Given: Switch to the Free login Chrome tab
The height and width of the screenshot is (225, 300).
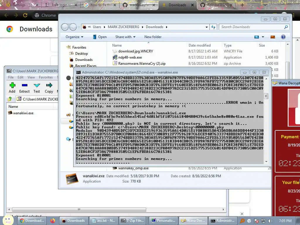Looking at the screenshot, I should [x=61, y=5].
